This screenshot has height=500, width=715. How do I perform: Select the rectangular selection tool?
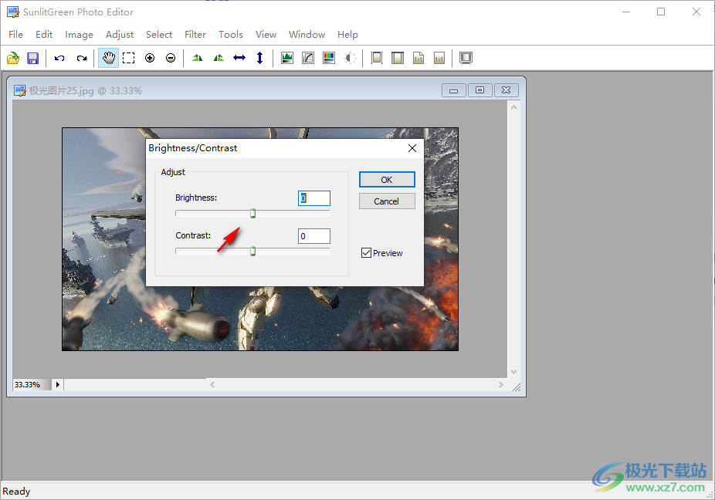(129, 58)
